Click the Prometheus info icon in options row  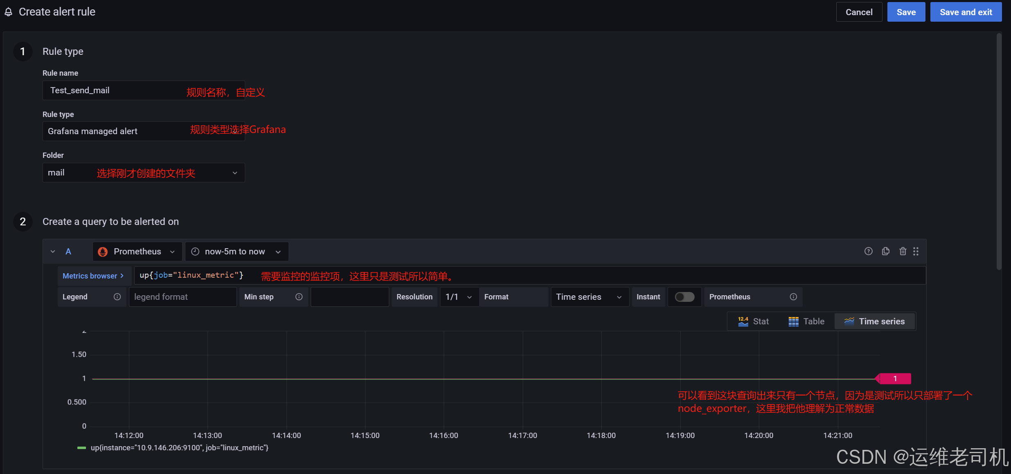pyautogui.click(x=793, y=297)
